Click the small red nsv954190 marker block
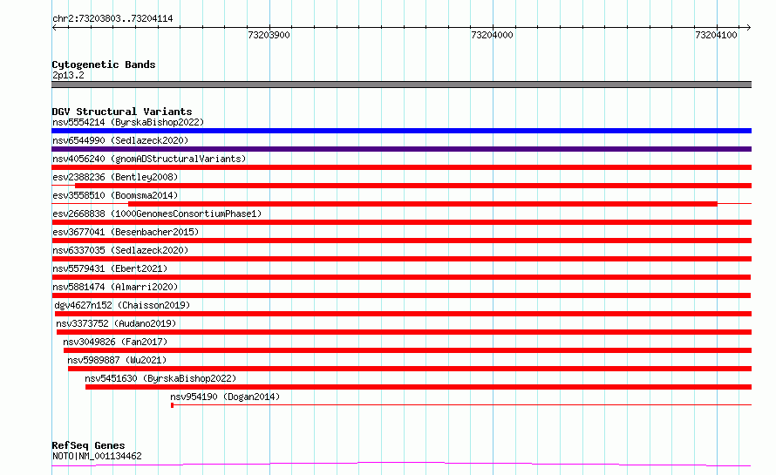Image resolution: width=776 pixels, height=475 pixels. 173,405
